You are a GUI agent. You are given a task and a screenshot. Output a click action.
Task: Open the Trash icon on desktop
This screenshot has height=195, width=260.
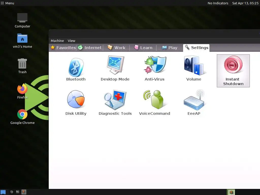(x=22, y=66)
